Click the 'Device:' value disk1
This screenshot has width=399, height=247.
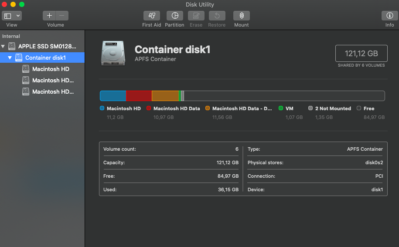click(377, 189)
